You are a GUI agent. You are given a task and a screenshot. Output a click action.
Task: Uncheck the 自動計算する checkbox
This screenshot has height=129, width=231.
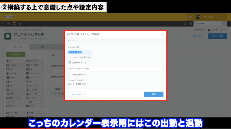coord(69,62)
